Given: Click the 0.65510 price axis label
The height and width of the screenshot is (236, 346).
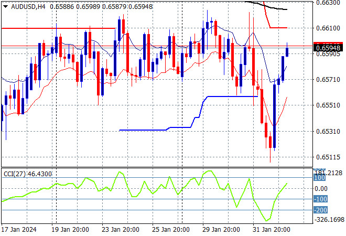Looking at the screenshot, I should 328,105.
